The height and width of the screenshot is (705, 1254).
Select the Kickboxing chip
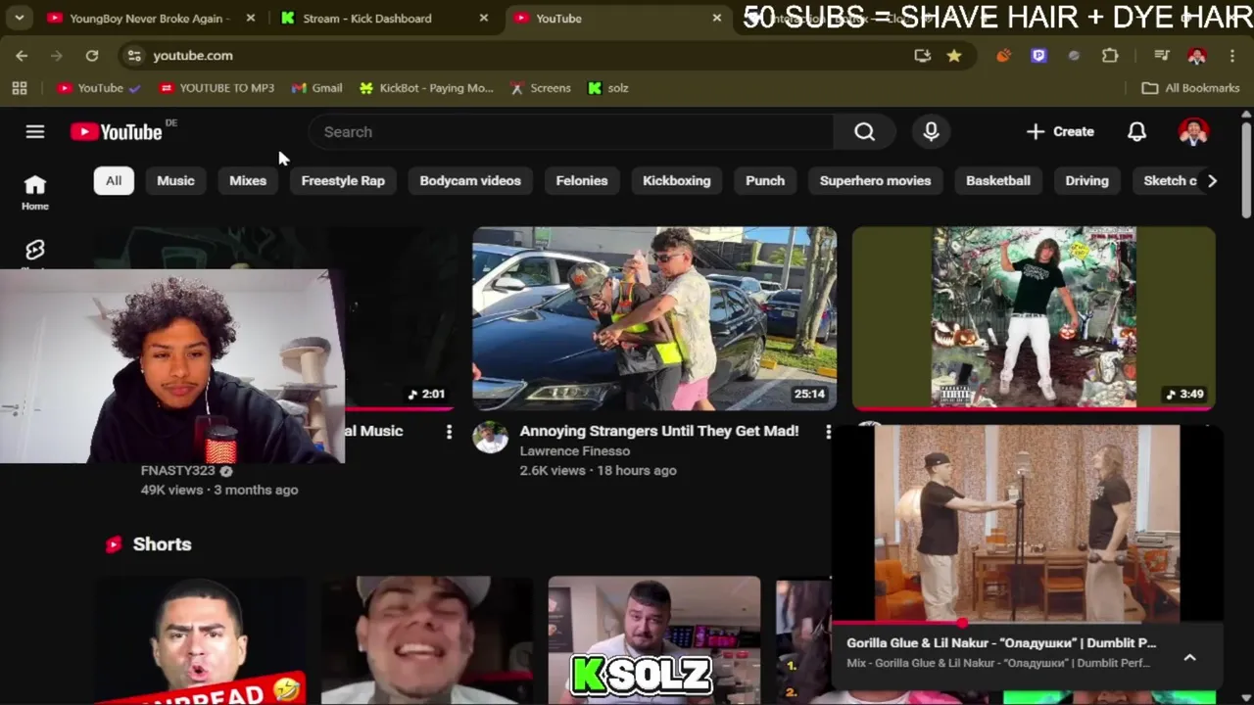point(676,180)
